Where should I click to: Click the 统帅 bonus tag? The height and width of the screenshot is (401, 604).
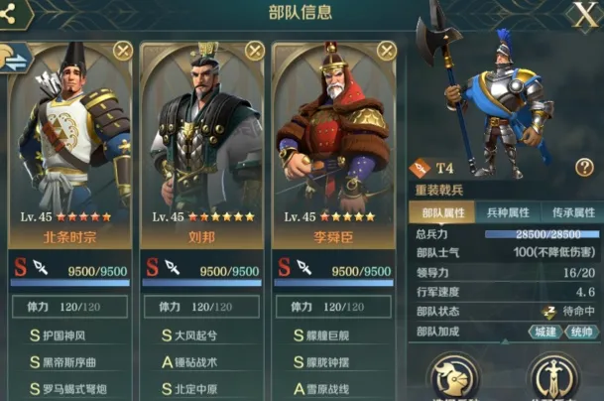point(581,332)
